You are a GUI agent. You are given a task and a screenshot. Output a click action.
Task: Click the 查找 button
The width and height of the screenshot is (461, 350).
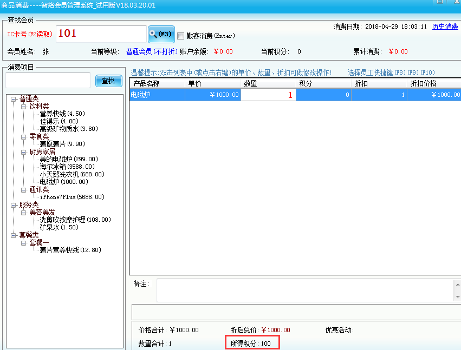108,81
